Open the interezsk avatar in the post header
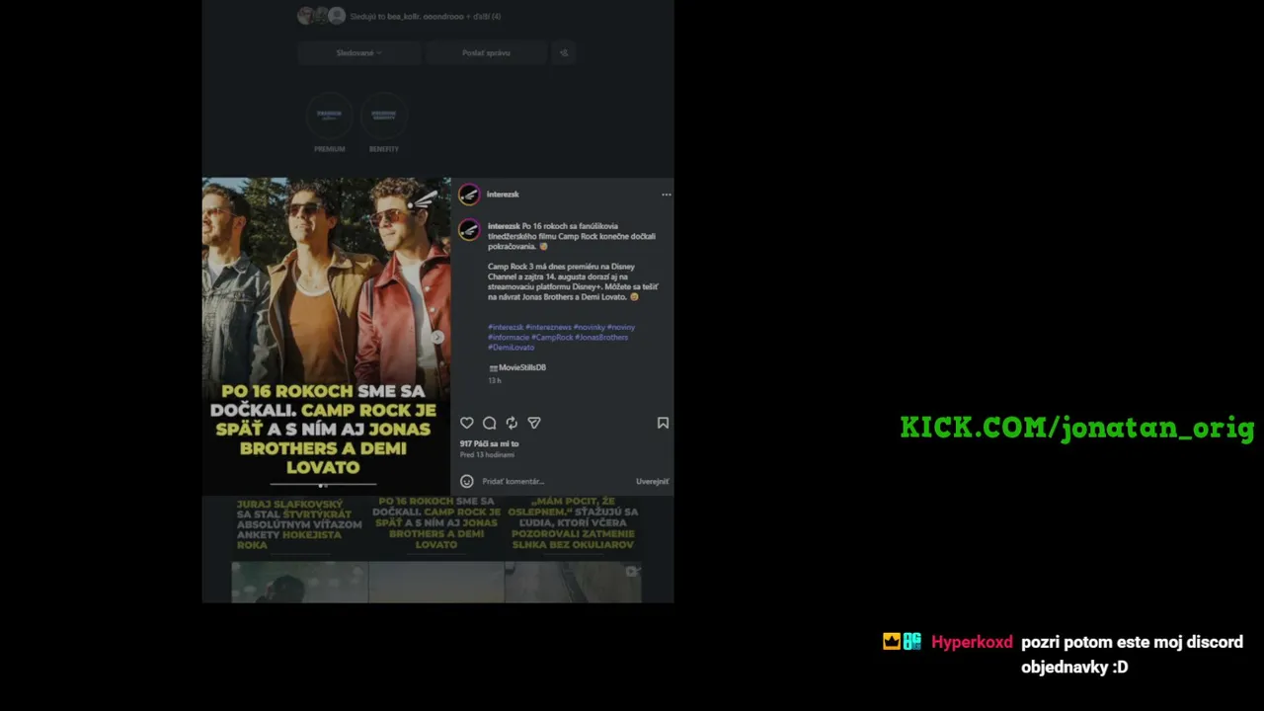1264x711 pixels. click(x=469, y=195)
